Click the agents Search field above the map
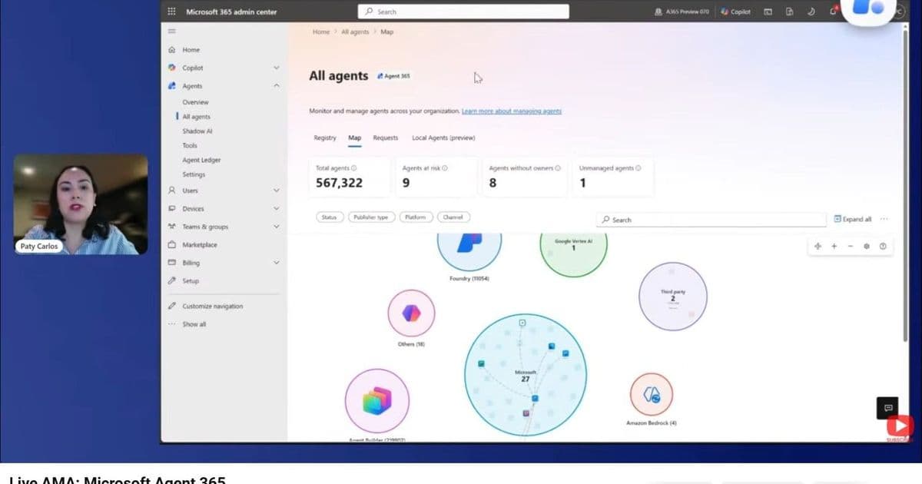The width and height of the screenshot is (922, 484). (711, 220)
